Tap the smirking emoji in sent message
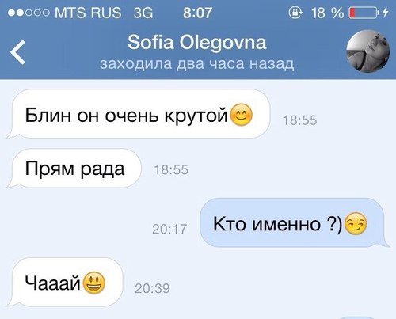The image size is (396, 319). [x=356, y=224]
